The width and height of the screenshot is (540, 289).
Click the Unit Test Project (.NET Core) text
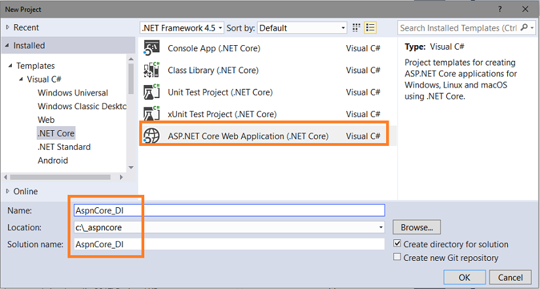(220, 92)
